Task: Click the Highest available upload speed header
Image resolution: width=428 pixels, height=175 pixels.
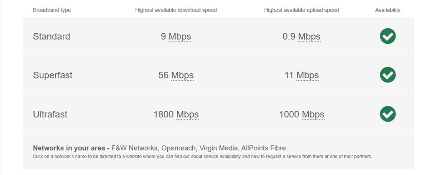Action: pyautogui.click(x=301, y=10)
